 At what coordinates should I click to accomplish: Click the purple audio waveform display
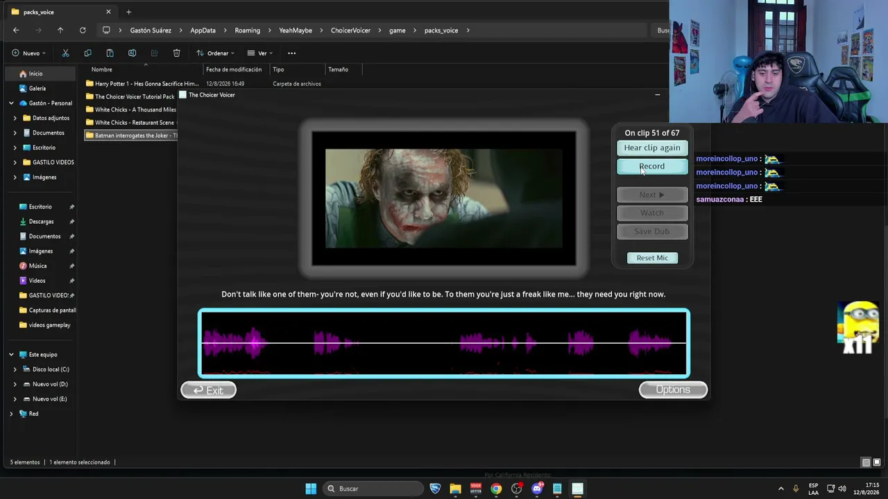444,343
